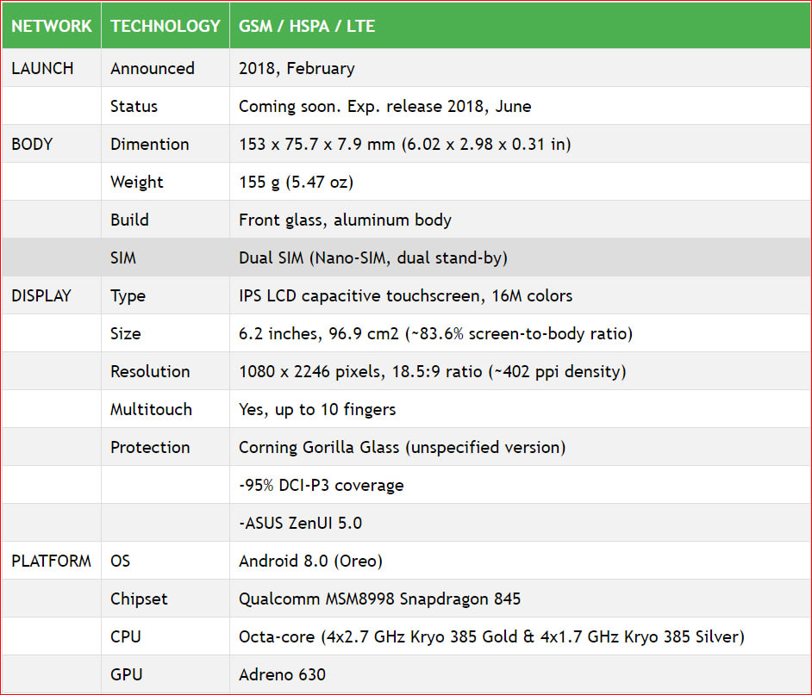Click the Dimention row label
The width and height of the screenshot is (812, 695).
(150, 144)
